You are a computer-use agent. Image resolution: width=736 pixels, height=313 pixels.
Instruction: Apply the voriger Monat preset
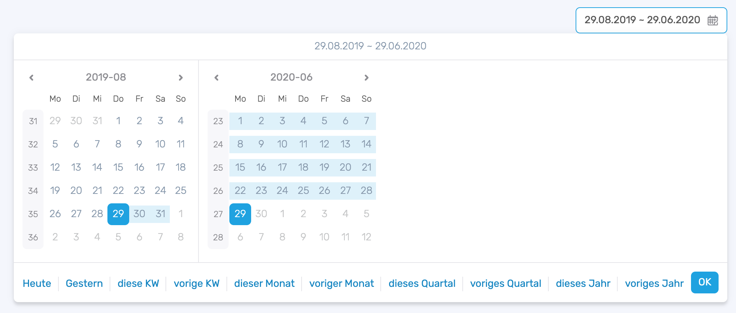point(342,283)
